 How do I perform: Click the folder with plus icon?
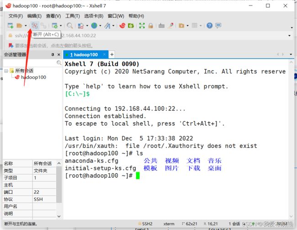(181, 26)
